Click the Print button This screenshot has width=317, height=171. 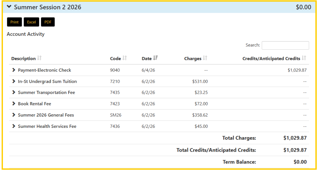14,22
